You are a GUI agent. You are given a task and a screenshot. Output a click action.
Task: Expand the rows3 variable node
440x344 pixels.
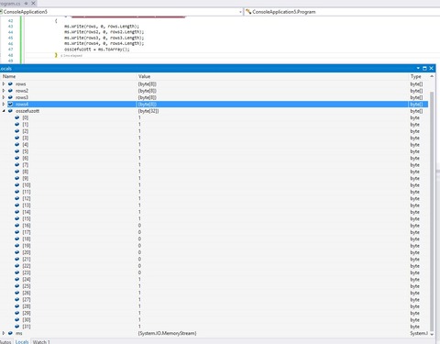click(x=4, y=97)
